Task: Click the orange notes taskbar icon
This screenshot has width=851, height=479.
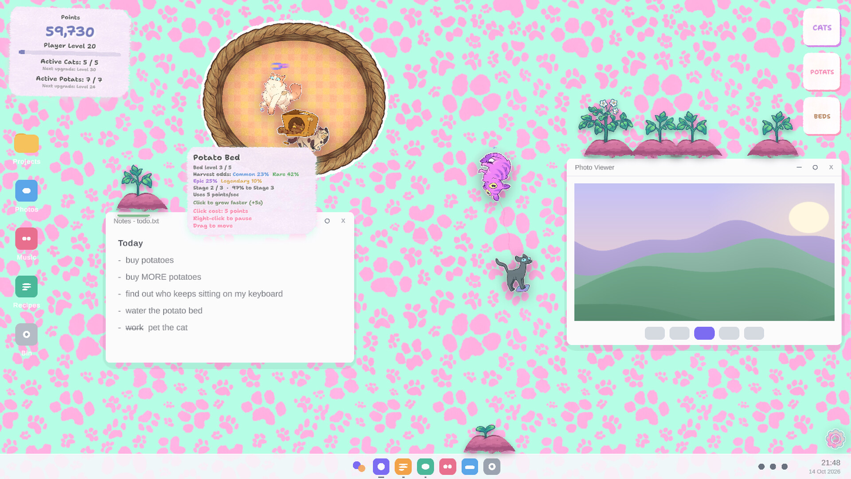Action: coord(403,467)
